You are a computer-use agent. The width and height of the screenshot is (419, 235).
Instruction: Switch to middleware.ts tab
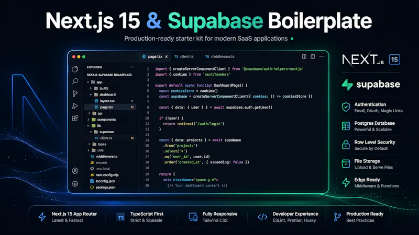pyautogui.click(x=219, y=56)
